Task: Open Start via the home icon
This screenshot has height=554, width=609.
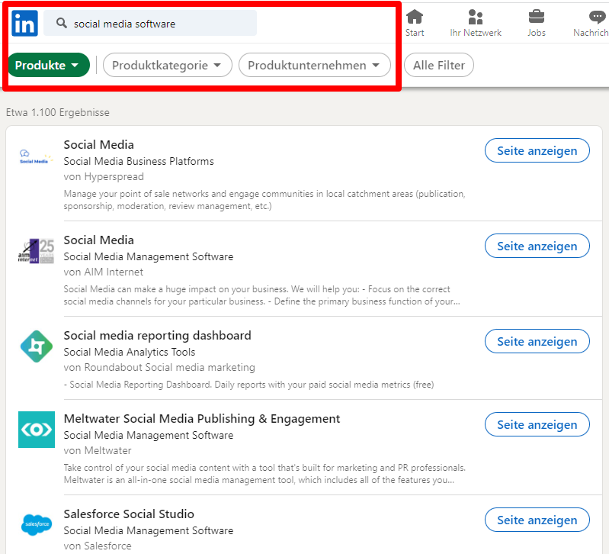Action: 415,17
